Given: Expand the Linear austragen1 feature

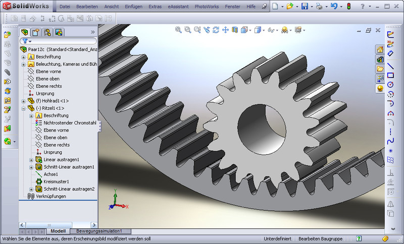Looking at the screenshot, I should click(x=31, y=160).
